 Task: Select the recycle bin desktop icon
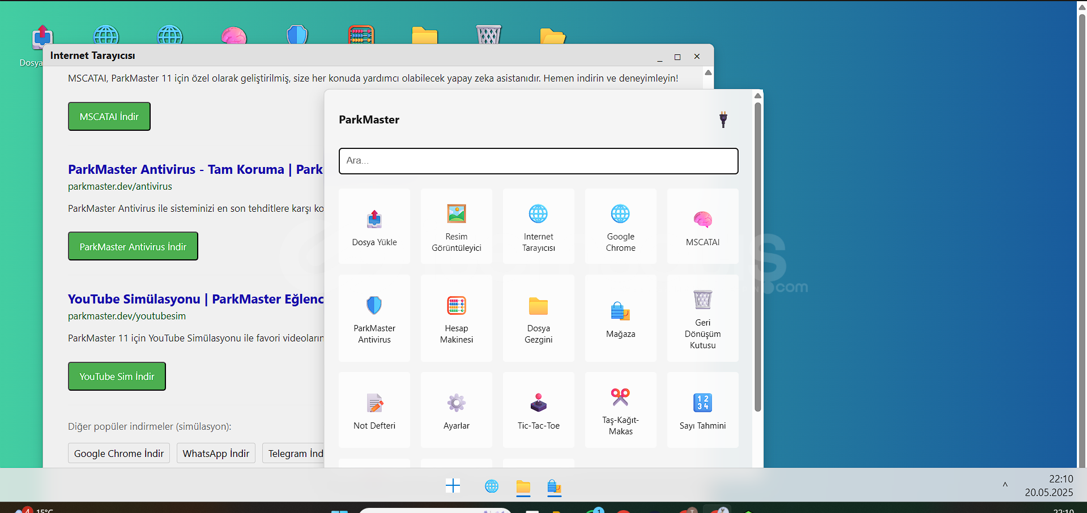(489, 35)
